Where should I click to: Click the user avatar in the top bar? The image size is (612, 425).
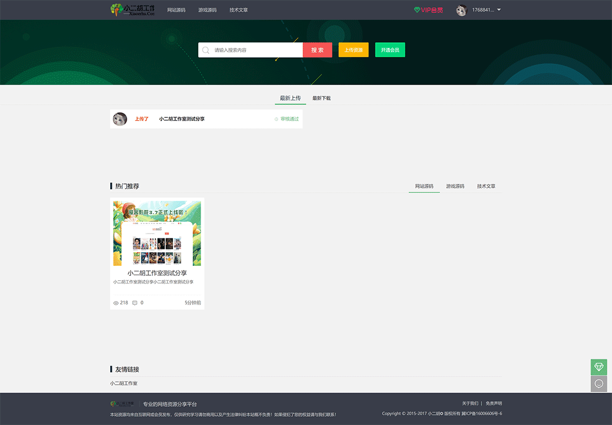coord(461,9)
